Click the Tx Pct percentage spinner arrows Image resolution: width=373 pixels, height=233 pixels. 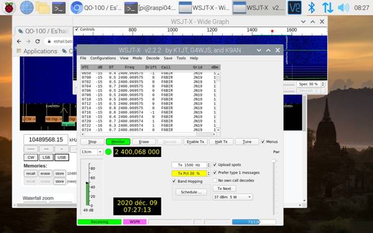coord(208,173)
